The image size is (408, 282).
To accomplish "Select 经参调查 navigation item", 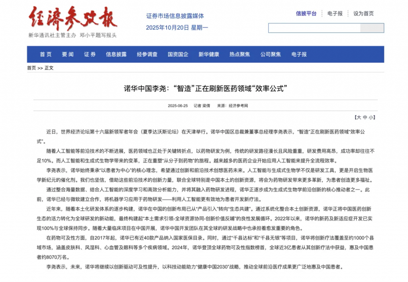I will [x=147, y=55].
